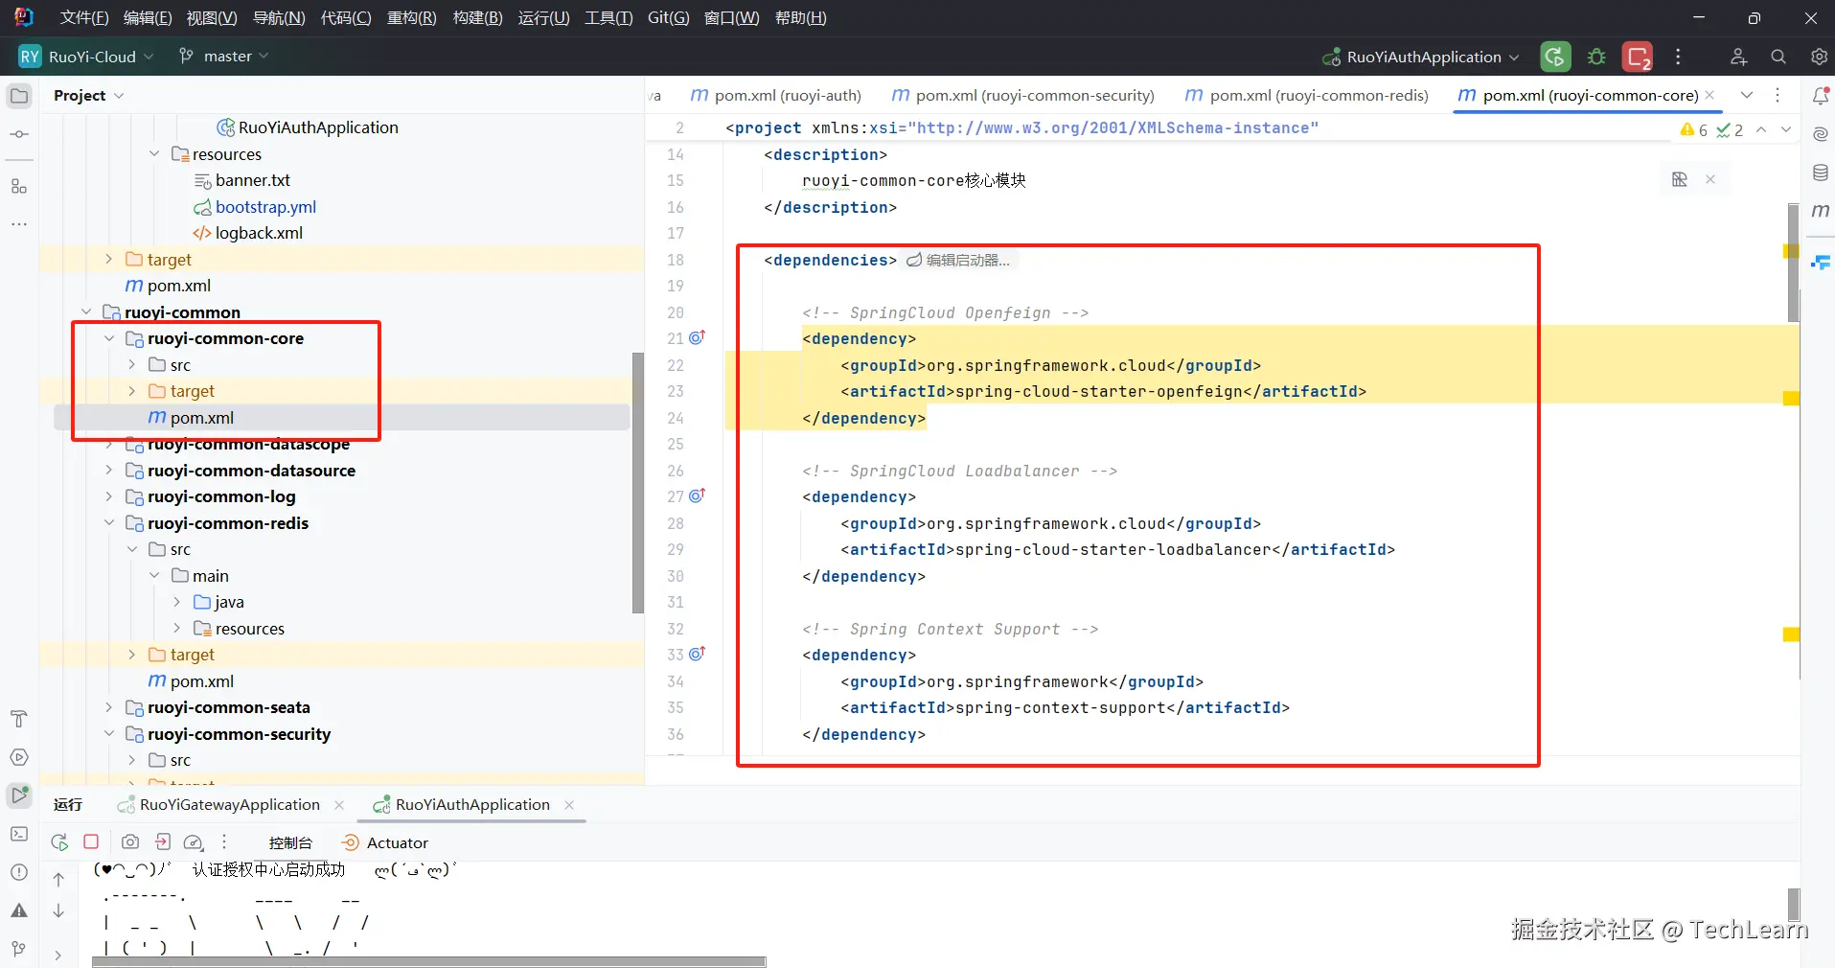Screen dimensions: 1835x968
Task: Click the stop square in the Run panel toolbar
Action: (91, 841)
